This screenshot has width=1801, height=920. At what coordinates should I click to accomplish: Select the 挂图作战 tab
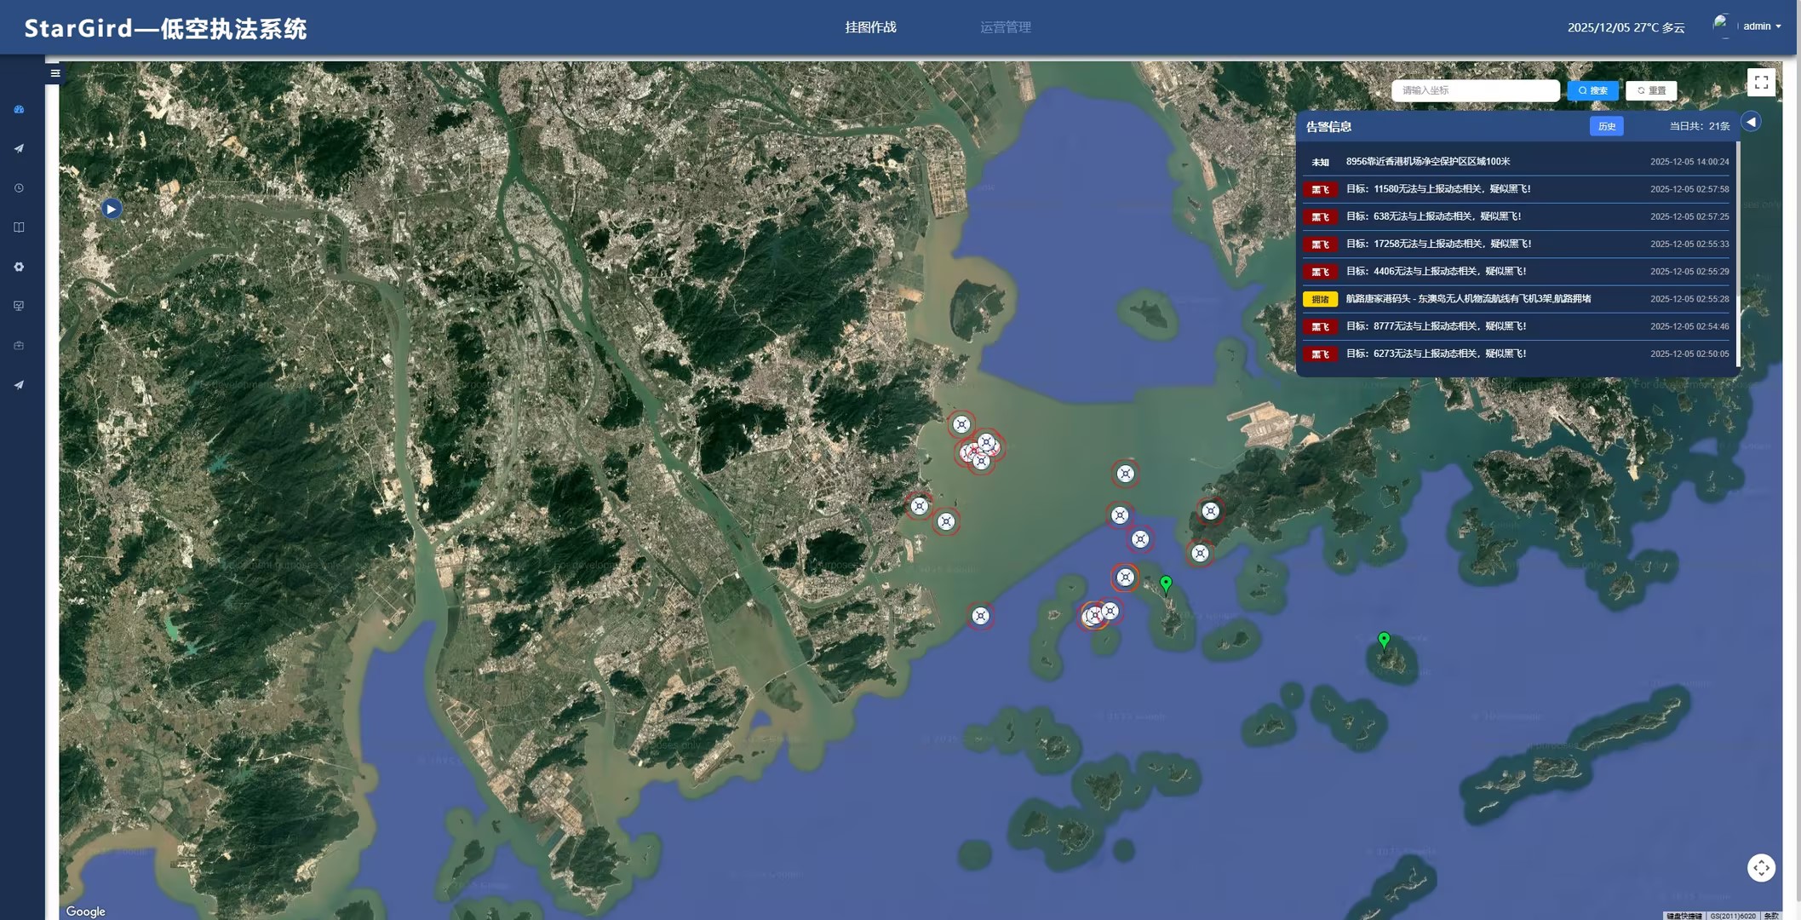(870, 27)
